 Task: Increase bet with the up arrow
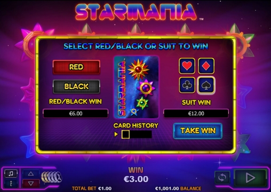pos(31,174)
